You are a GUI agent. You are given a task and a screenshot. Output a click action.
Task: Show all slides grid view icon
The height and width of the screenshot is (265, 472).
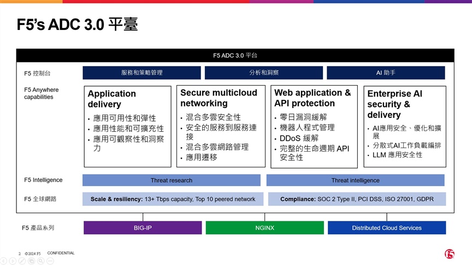tap(31, 261)
